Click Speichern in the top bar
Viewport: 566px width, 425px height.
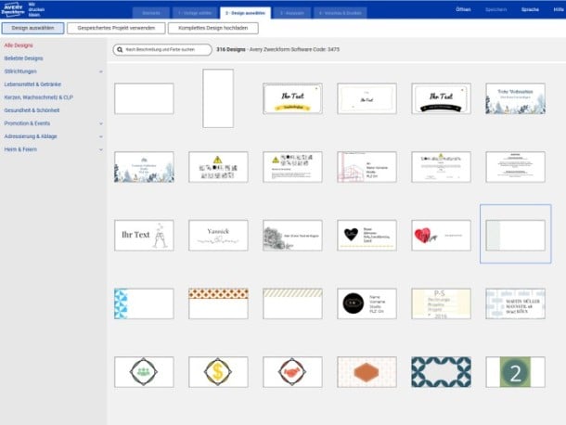coord(496,9)
